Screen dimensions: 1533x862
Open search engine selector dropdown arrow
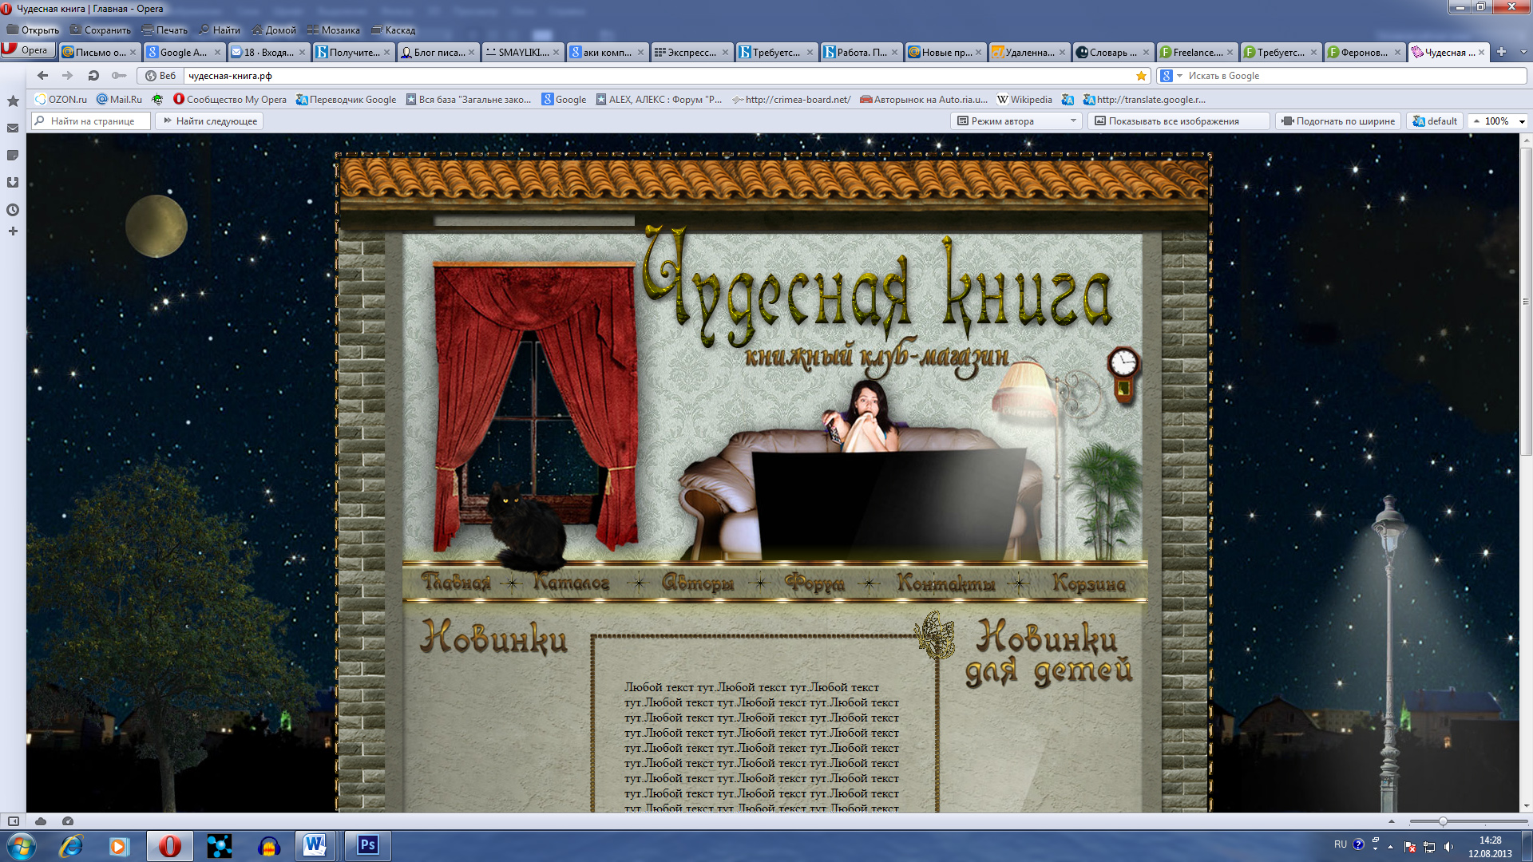click(1179, 76)
